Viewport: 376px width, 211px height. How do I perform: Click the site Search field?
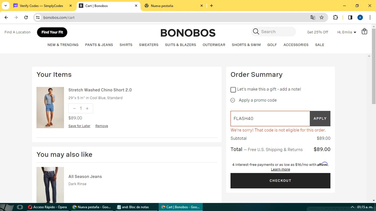(273, 32)
